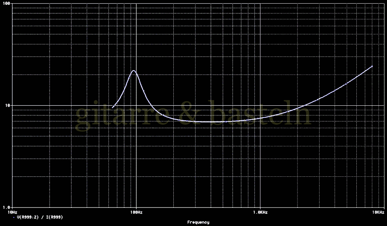
Task: Click the intersection of 1.0KHz and 10 gridlines
Action: (x=260, y=105)
